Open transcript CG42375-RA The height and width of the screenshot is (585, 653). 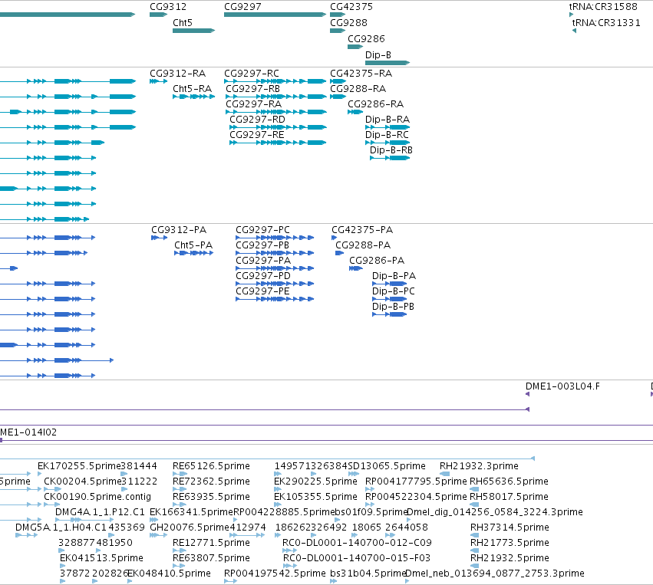click(361, 74)
